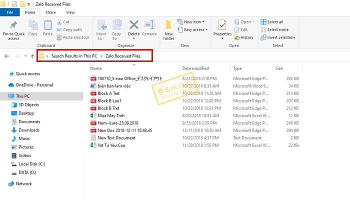Screen dimensions: 350x200
Task: Sort files by Date modified column
Action: click(195, 68)
